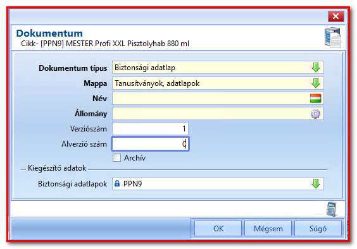Screen dimensions: 357x249
Task: Click into the Verziószám field
Action: point(150,129)
